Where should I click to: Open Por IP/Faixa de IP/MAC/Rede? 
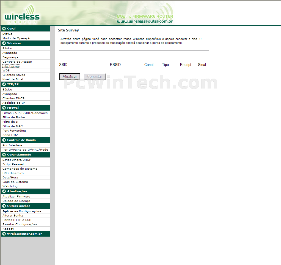tap(25, 150)
